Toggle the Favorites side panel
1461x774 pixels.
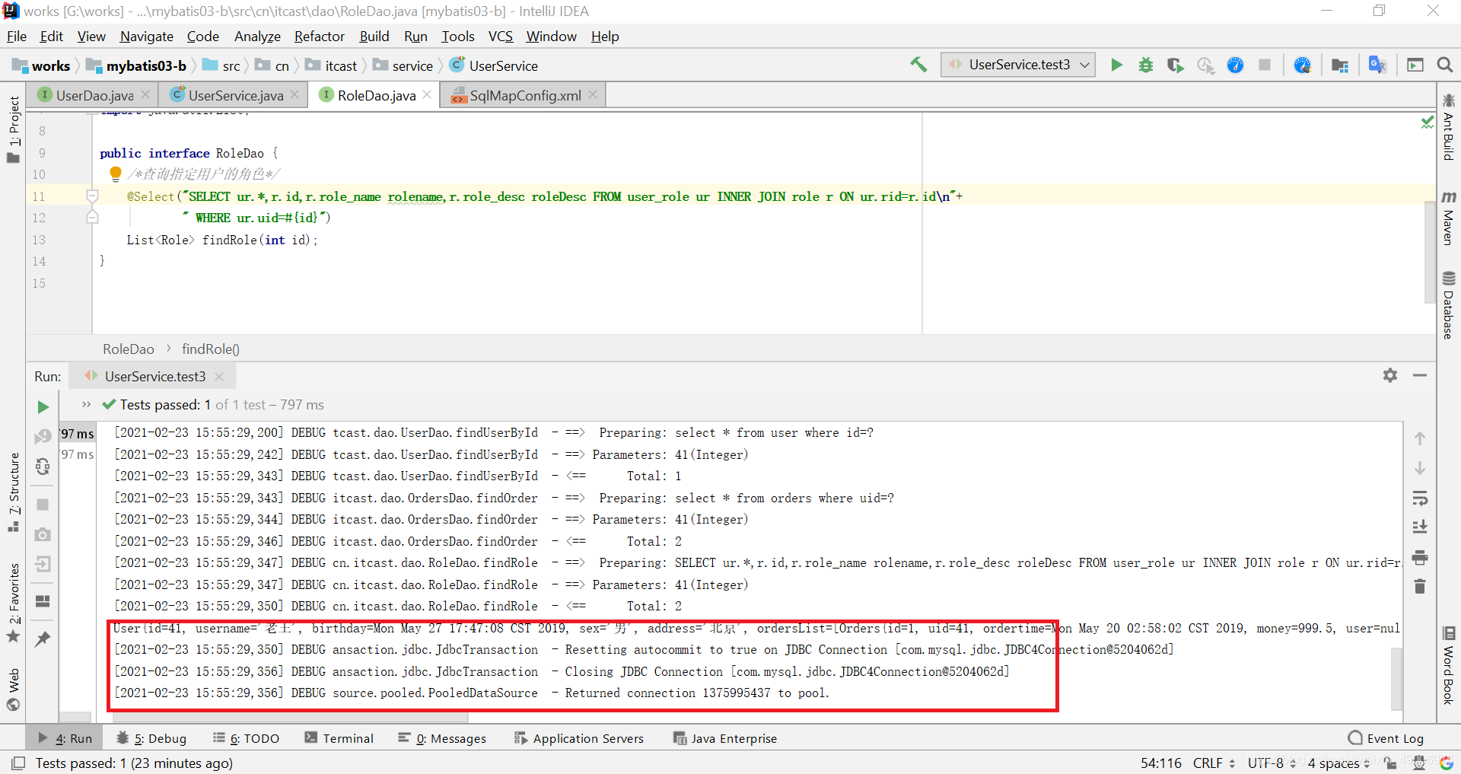(x=13, y=603)
